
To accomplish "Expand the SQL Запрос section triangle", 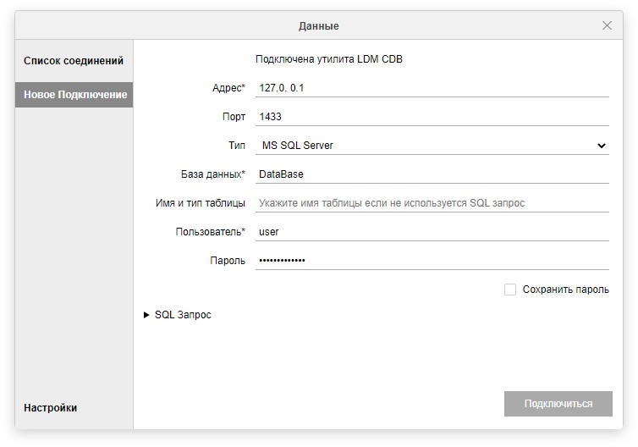I will (146, 315).
